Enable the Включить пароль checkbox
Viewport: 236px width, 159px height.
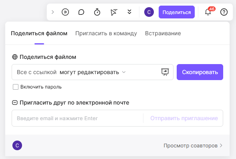click(x=16, y=87)
